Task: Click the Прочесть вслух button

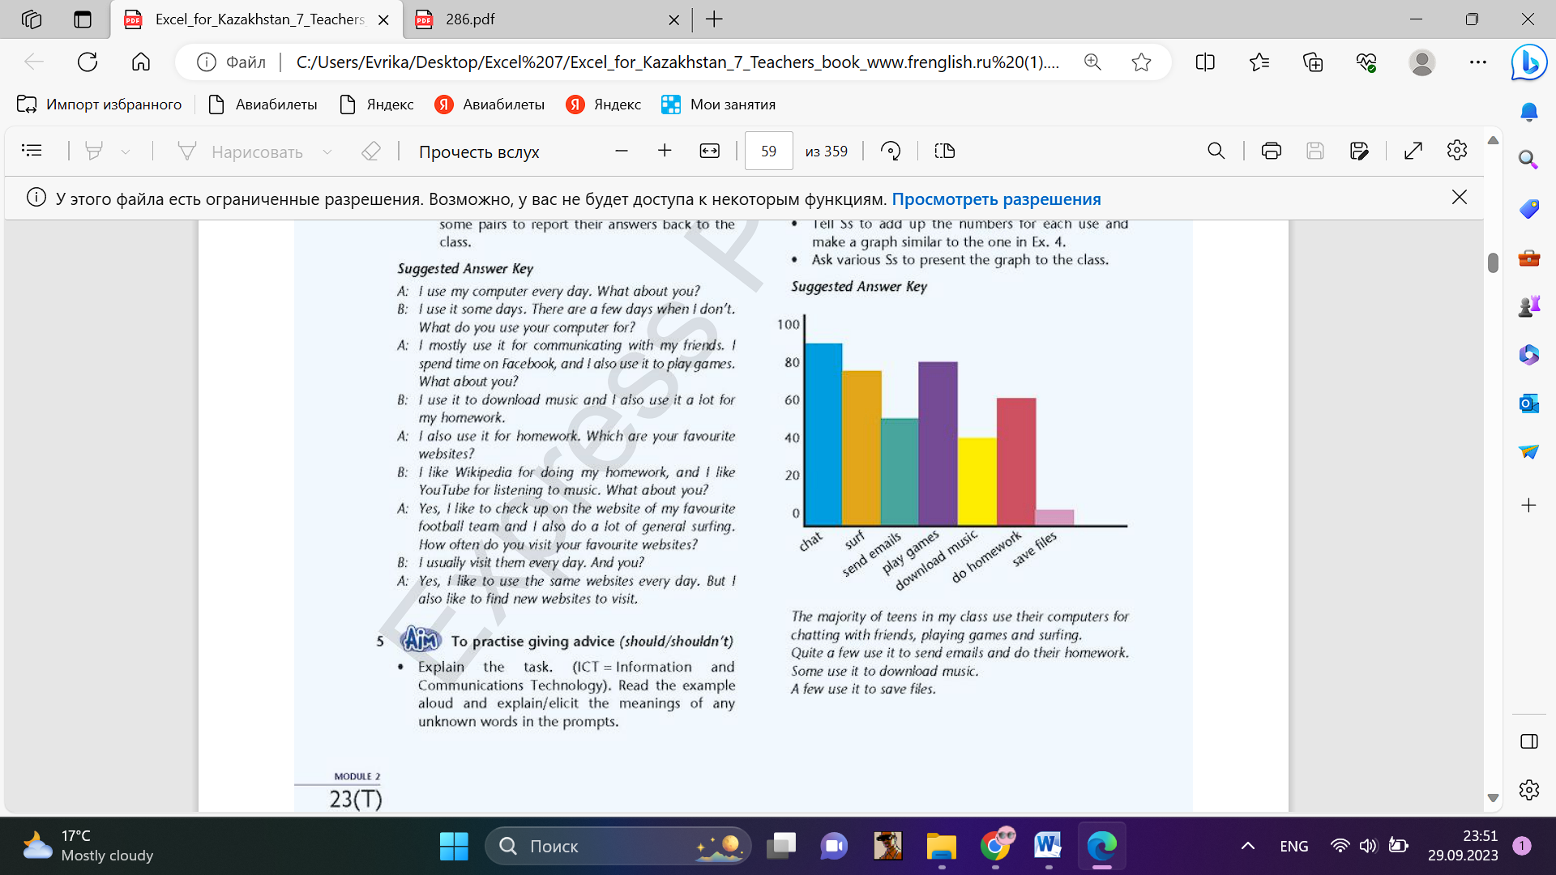Action: (x=479, y=152)
